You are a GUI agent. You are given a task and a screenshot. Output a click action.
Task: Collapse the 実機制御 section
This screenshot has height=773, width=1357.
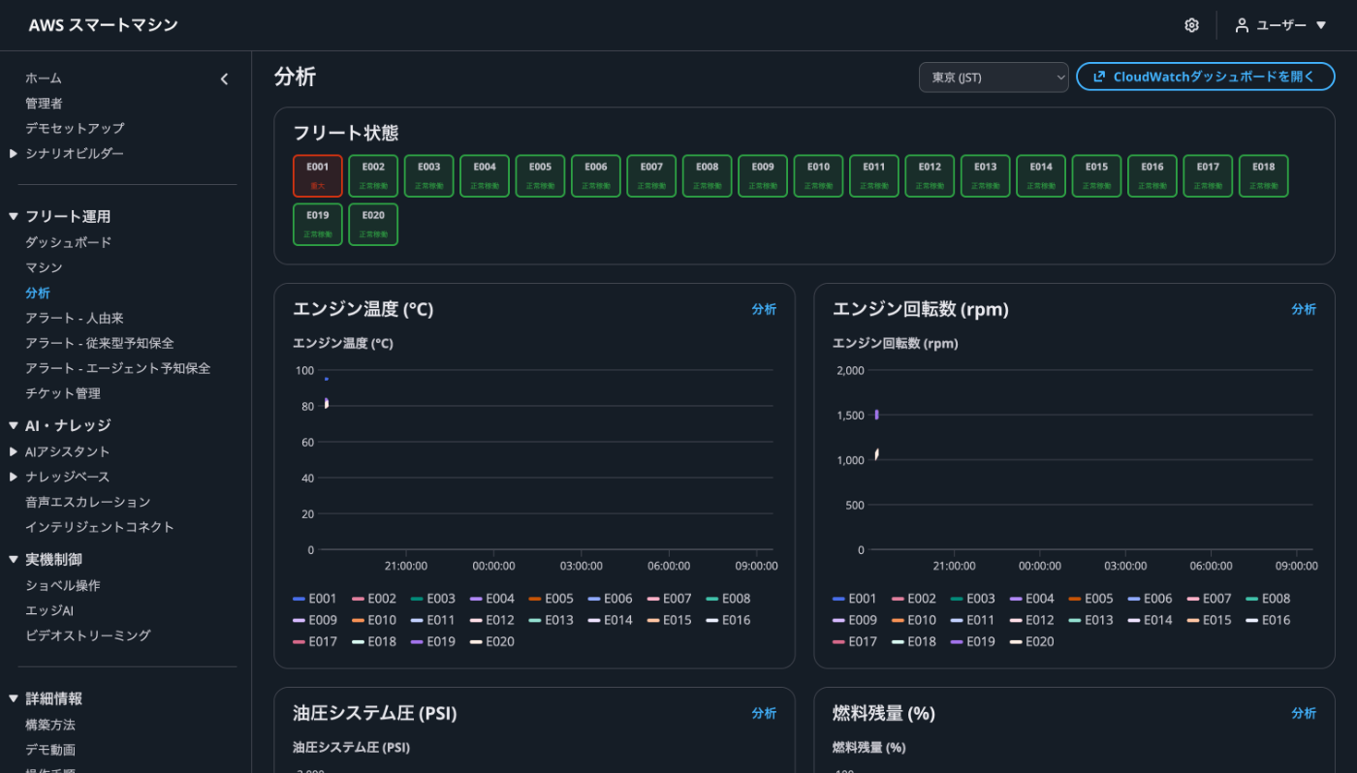14,559
